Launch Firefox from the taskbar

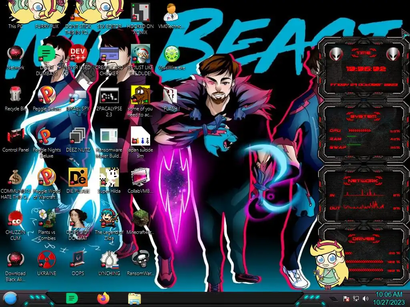103,298
